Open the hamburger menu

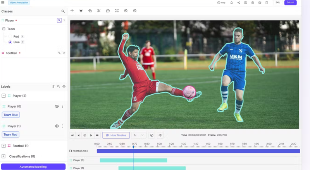[x=3, y=3]
